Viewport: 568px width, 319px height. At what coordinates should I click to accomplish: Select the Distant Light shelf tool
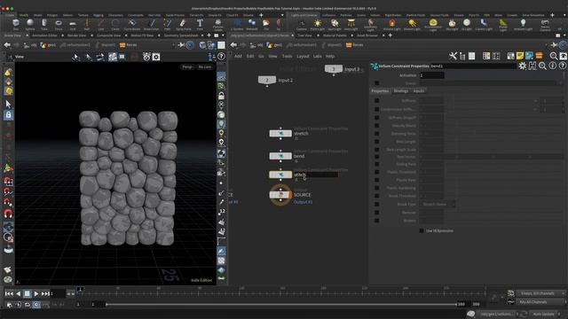tap(412, 25)
